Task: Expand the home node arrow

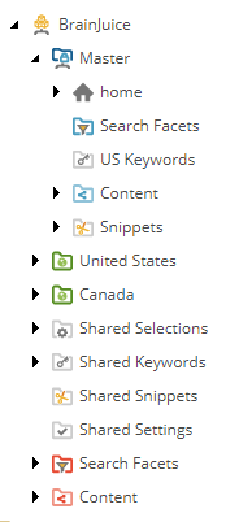Action: (57, 92)
